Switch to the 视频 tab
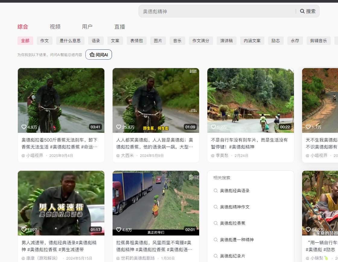338x262 pixels. click(x=55, y=27)
